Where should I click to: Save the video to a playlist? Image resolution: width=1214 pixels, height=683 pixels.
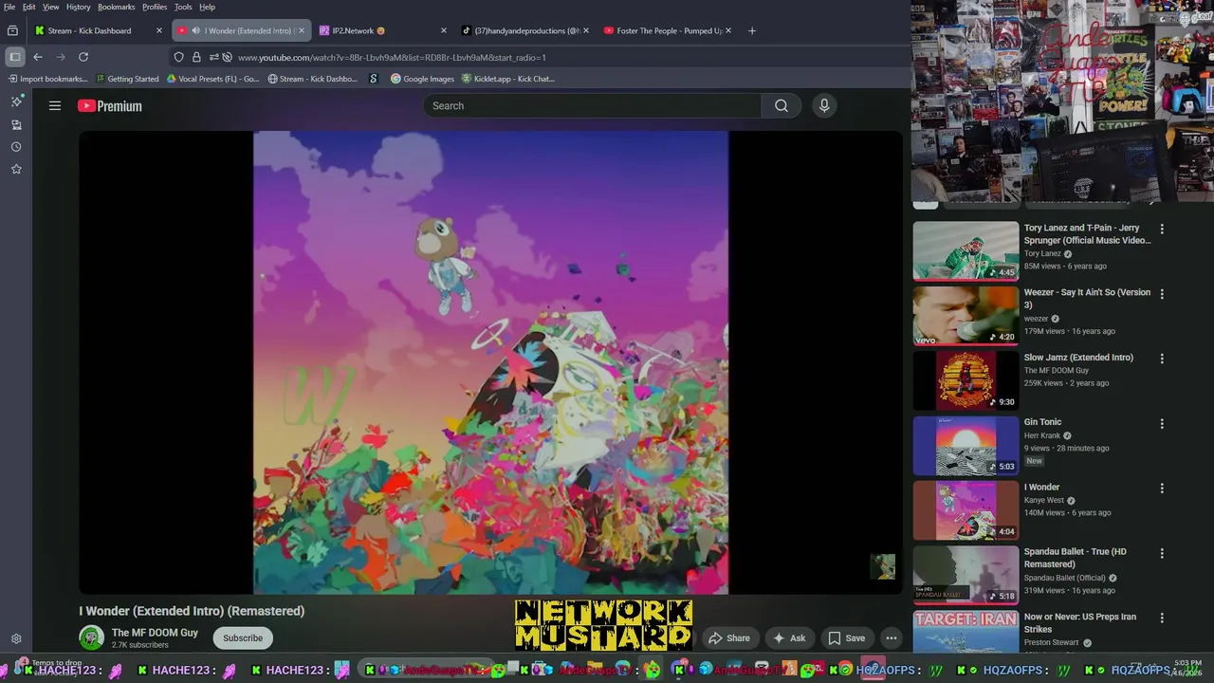(x=847, y=637)
